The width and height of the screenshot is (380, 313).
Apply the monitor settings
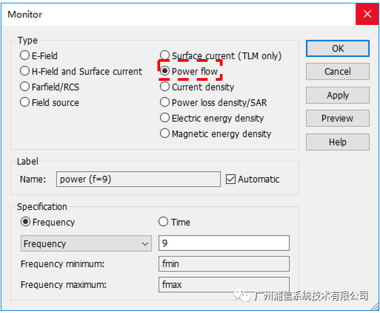click(338, 95)
